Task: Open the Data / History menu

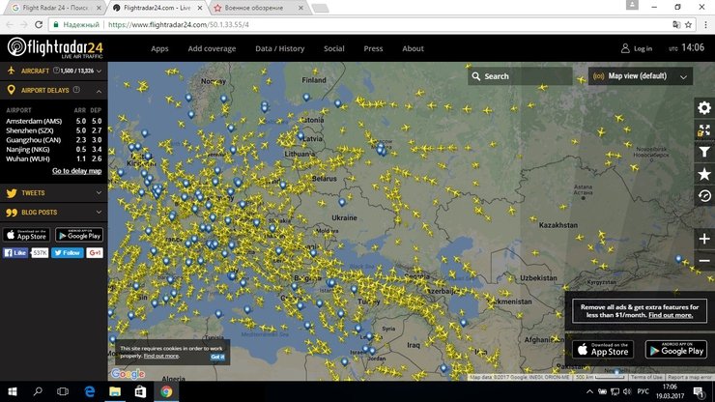Action: tap(279, 48)
